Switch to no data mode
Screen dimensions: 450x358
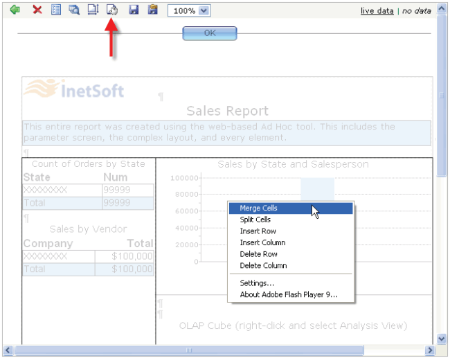[x=416, y=11]
